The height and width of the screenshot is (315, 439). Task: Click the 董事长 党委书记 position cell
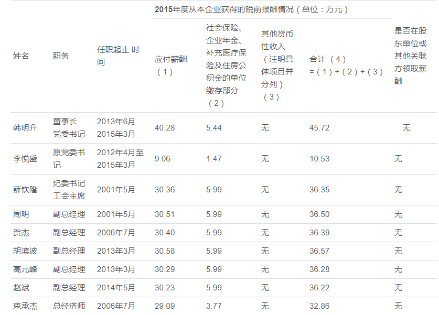click(69, 128)
